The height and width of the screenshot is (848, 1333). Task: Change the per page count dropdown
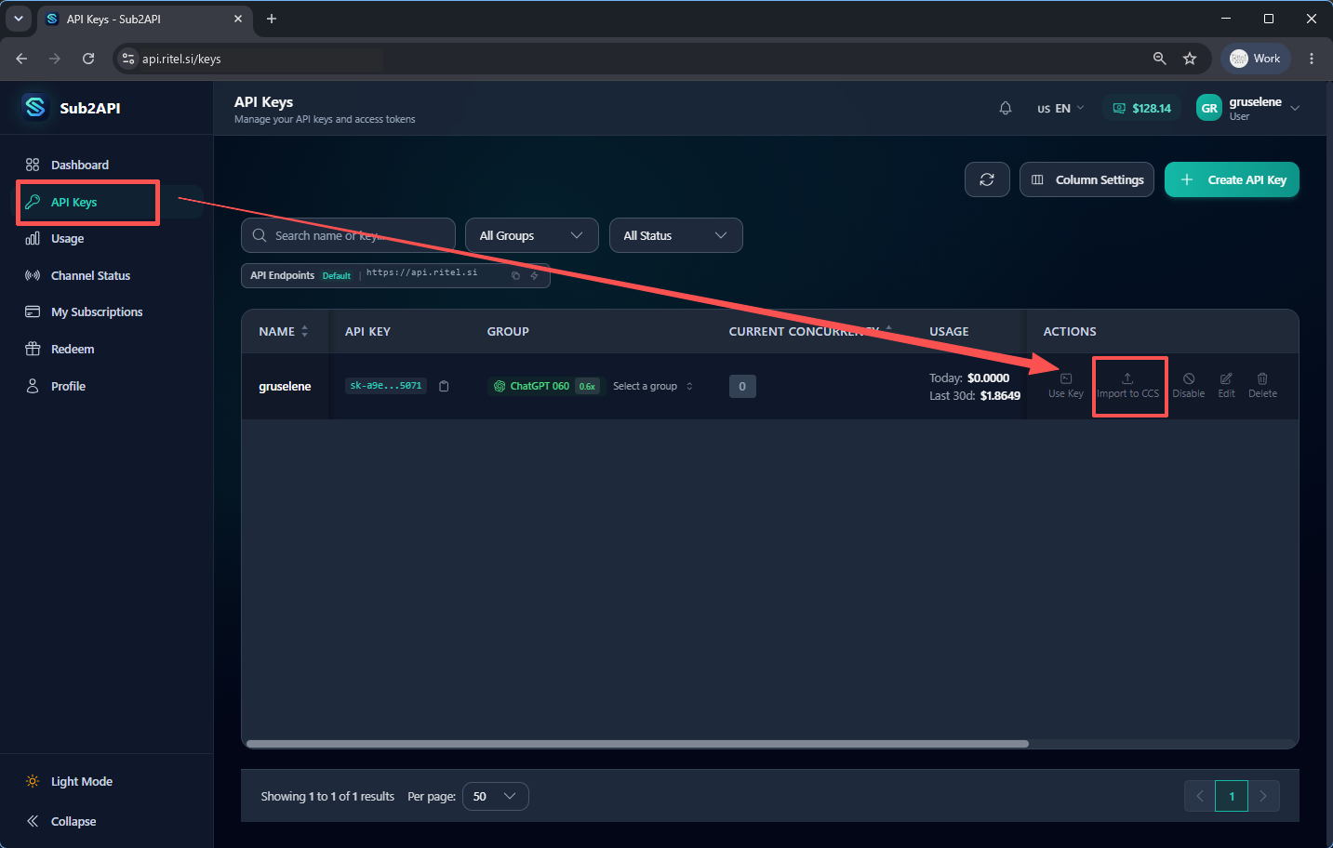[x=496, y=796]
